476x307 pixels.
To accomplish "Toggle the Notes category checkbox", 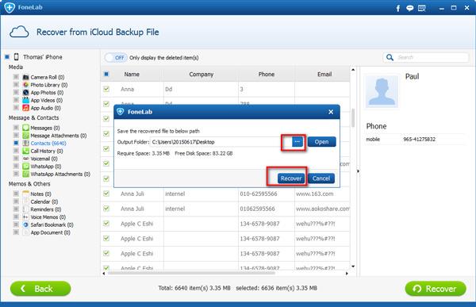I will point(16,194).
